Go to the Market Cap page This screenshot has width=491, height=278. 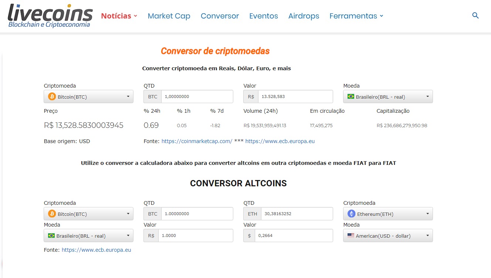(x=169, y=16)
